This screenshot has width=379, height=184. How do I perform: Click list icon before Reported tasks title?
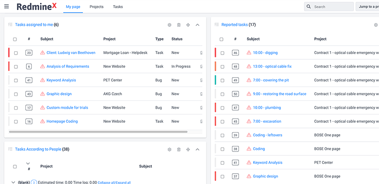pyautogui.click(x=216, y=24)
